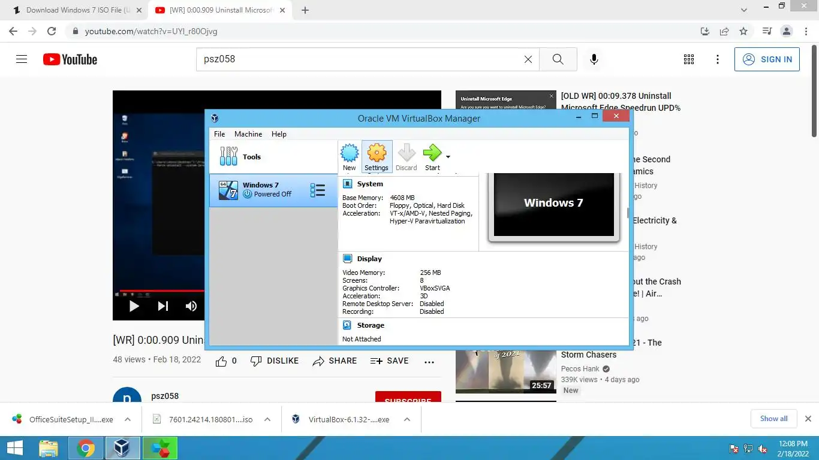Image resolution: width=819 pixels, height=460 pixels.
Task: Close the downloads bar
Action: [808, 419]
